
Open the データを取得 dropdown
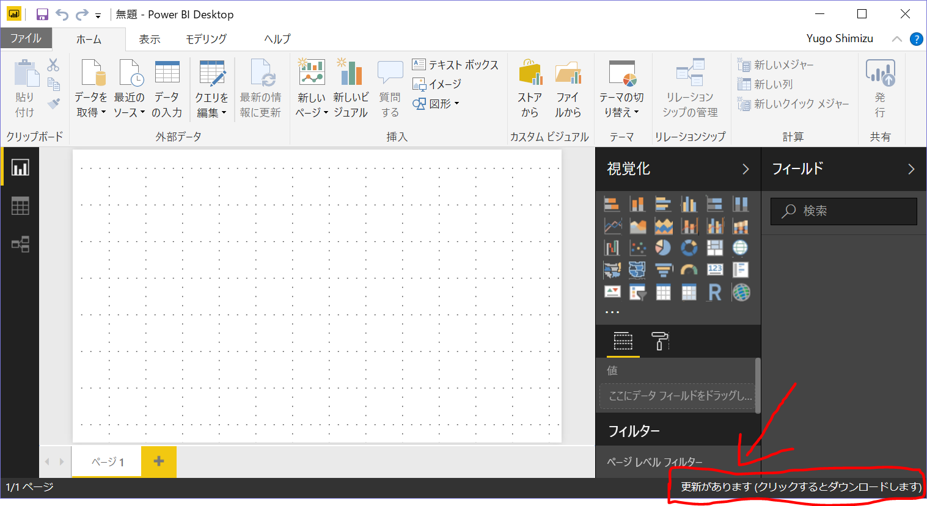[90, 89]
